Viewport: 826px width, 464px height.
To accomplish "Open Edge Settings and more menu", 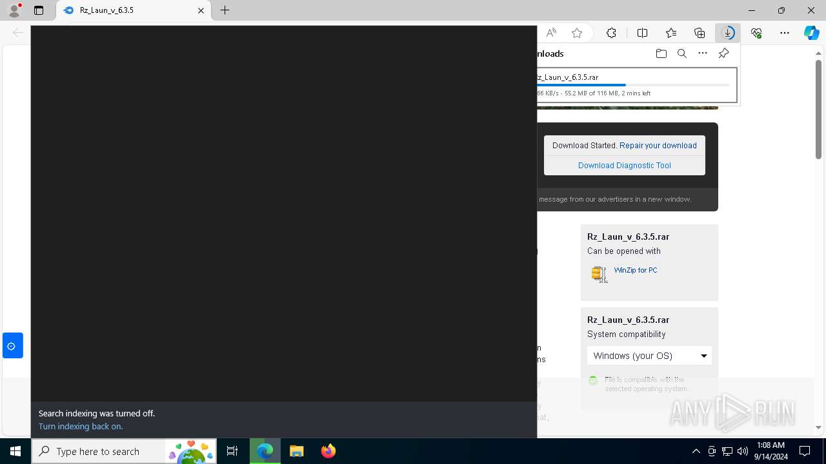I will [785, 33].
